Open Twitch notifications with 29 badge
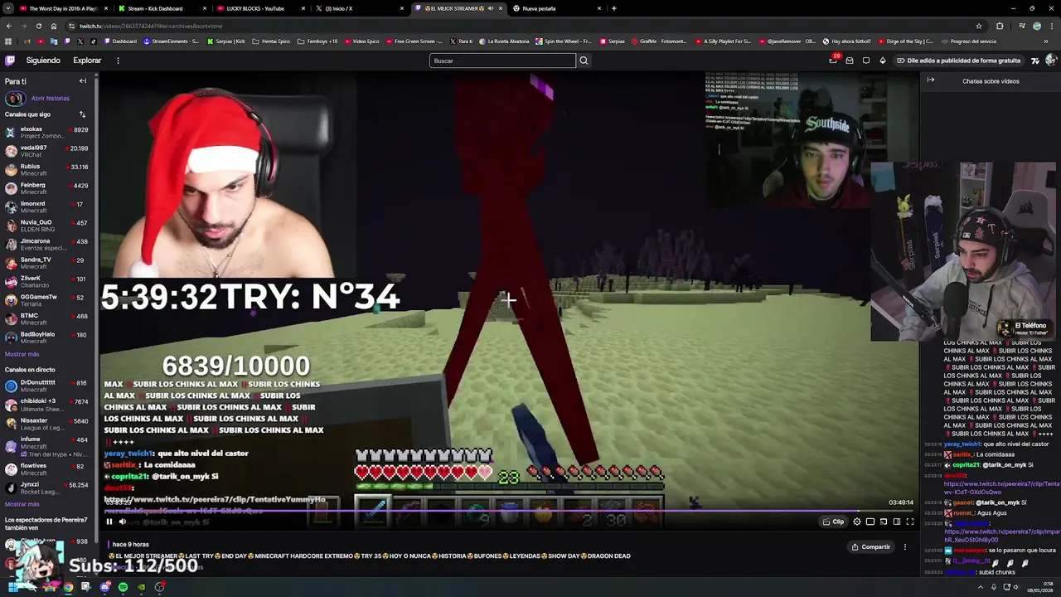The width and height of the screenshot is (1061, 597). (833, 61)
